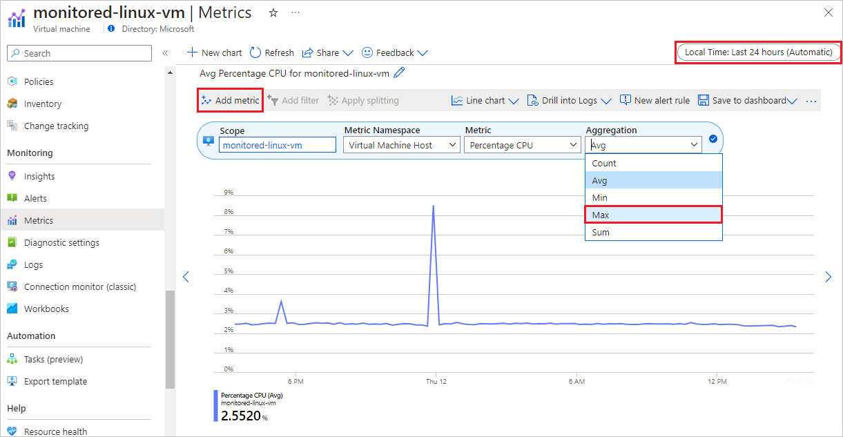
Task: Click New alert rule icon
Action: coord(626,101)
